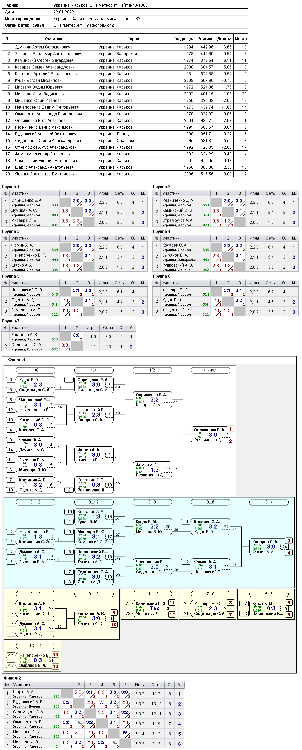Click the 1/8 round label

[36, 370]
